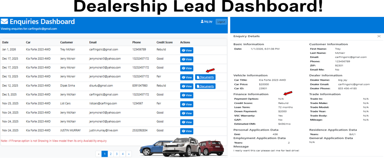Viewport: 384px width, 158px height.
Task: View the Jan 1, 2026 Trey McNair enquiry
Action: [186, 50]
